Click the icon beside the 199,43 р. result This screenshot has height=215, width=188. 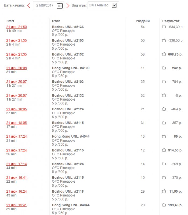point(164,205)
